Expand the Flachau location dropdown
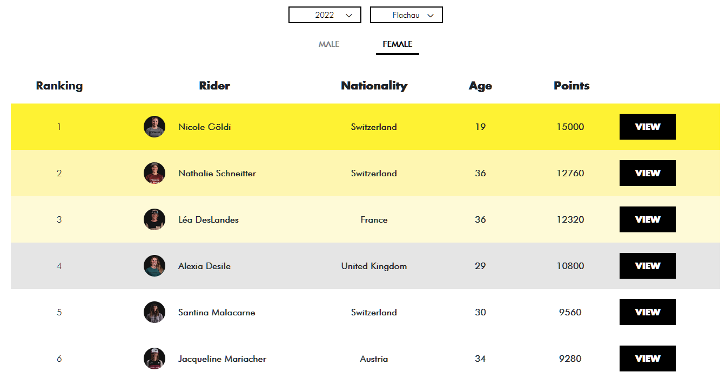The width and height of the screenshot is (726, 386). click(406, 15)
